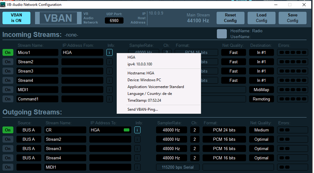The height and width of the screenshot is (173, 314).
Task: Click the info icon for Micro1 stream
Action: [x=110, y=52]
